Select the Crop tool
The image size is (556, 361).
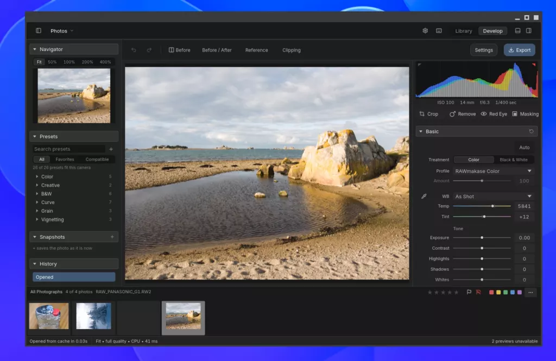(429, 114)
